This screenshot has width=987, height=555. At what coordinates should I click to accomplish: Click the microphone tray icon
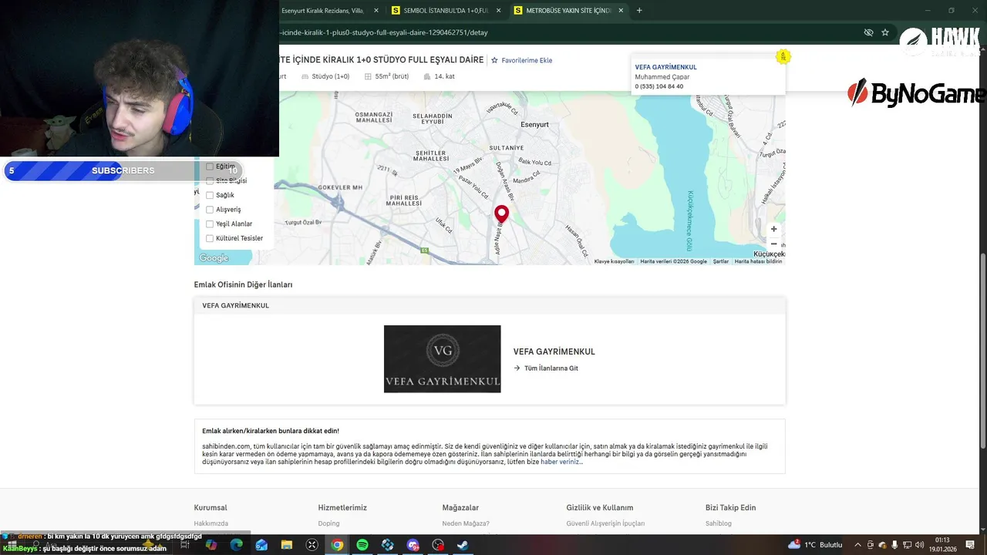point(894,545)
